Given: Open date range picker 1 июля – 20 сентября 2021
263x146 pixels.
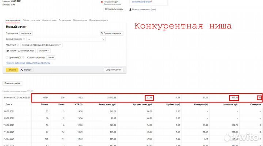Looking at the screenshot, I should 20,50.
